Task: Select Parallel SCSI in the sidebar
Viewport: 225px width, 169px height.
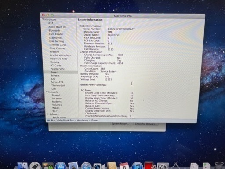Action: (x=58, y=69)
